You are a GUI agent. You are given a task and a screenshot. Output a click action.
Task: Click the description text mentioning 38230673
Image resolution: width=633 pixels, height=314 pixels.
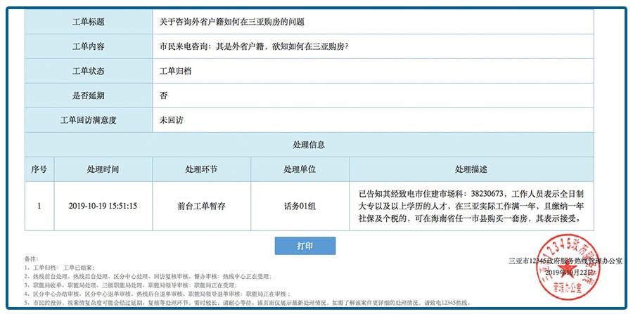471,207
